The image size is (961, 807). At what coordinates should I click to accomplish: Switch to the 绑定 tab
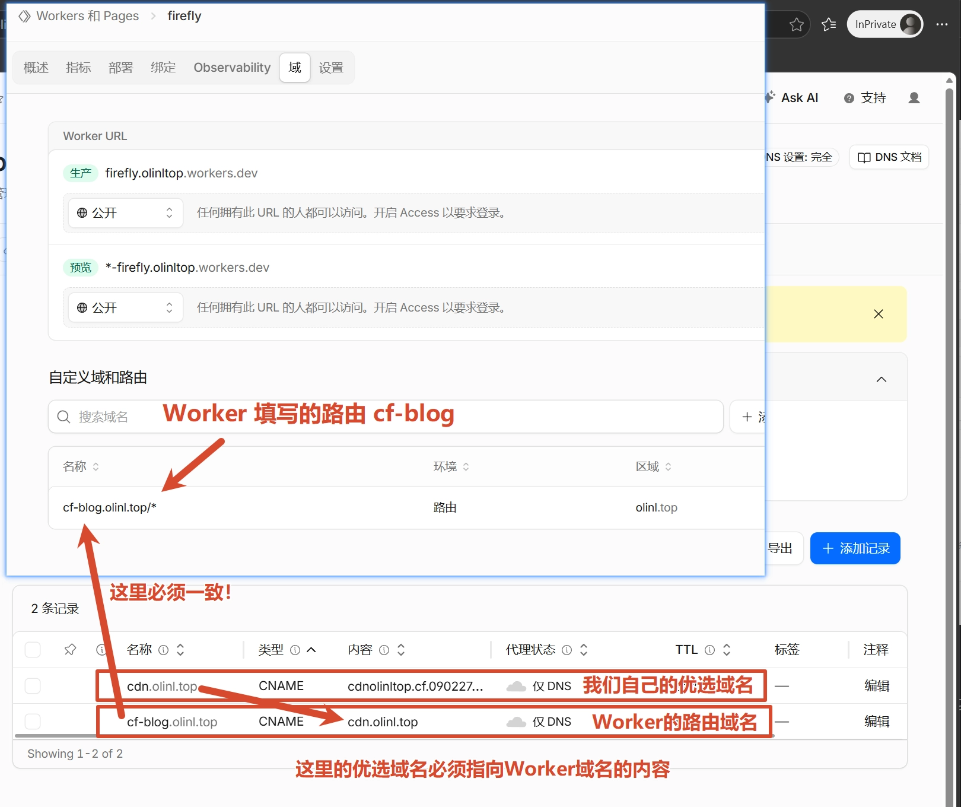pos(163,68)
